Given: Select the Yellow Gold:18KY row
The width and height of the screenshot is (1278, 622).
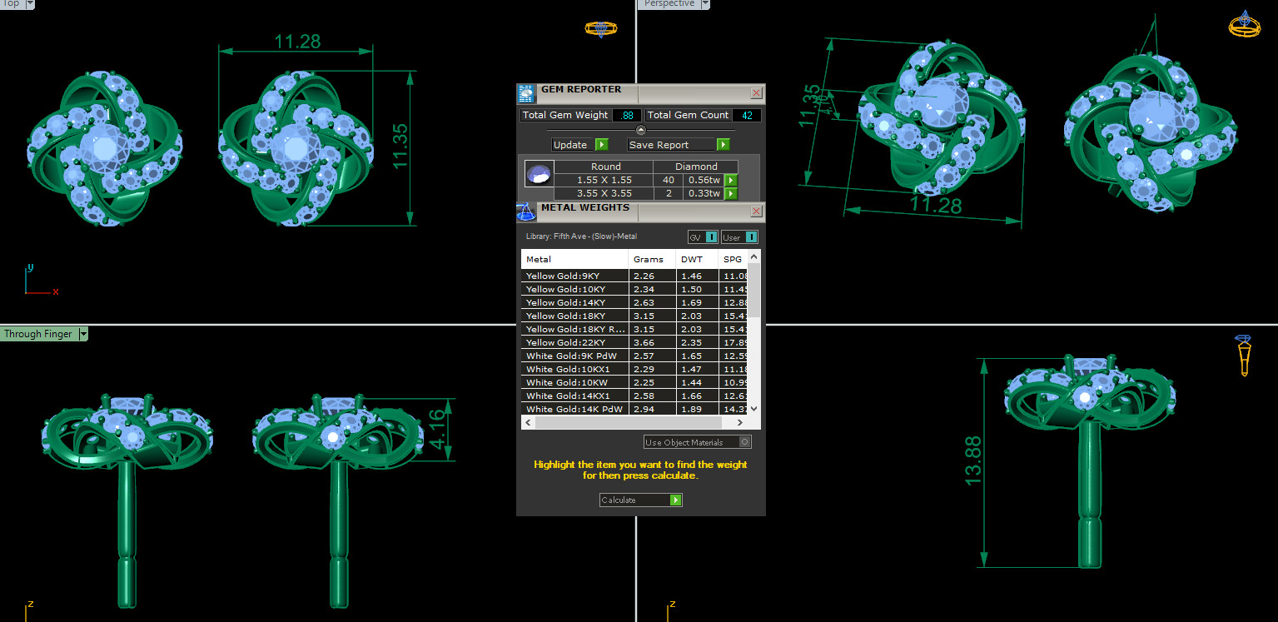Looking at the screenshot, I should [634, 316].
